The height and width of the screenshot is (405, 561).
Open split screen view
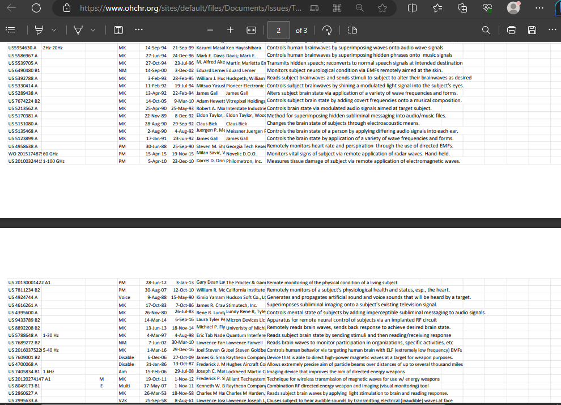(x=412, y=8)
